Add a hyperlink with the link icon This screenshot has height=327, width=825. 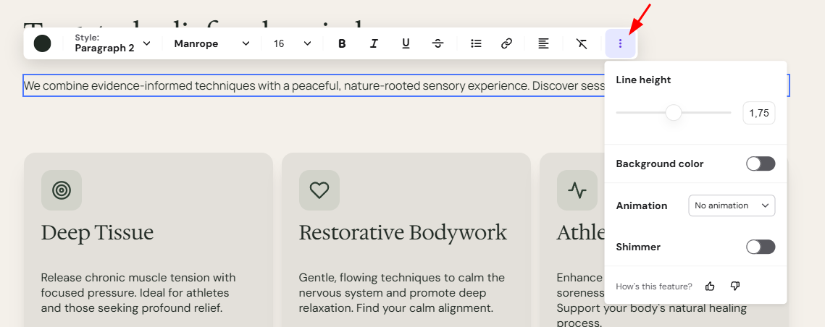[507, 43]
